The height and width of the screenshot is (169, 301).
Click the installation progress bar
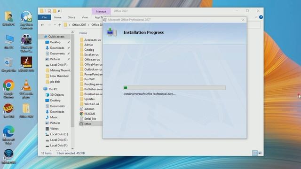[x=174, y=88]
